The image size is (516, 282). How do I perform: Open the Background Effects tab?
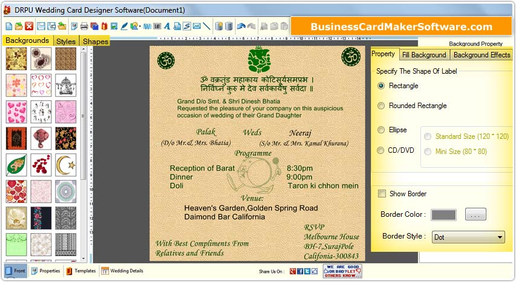(x=482, y=55)
